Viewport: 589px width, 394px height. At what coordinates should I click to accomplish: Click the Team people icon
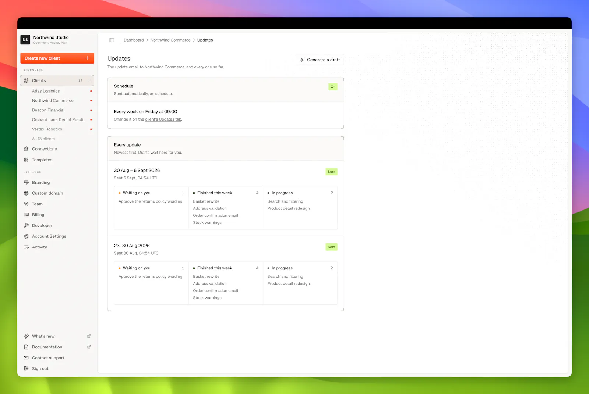click(x=26, y=204)
